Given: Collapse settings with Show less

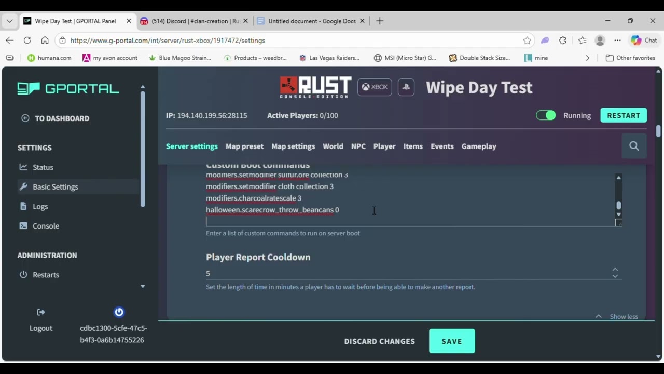Looking at the screenshot, I should 617,316.
